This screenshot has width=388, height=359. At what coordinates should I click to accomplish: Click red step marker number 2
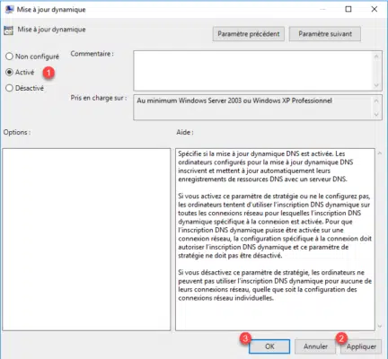pyautogui.click(x=341, y=338)
